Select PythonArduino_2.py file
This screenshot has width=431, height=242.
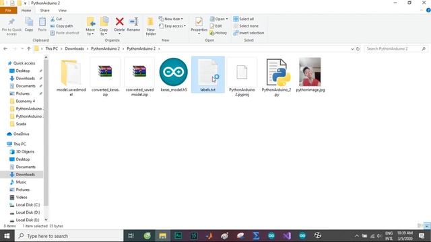(276, 77)
